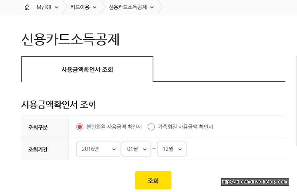Click the 신용카드소득공제 page title
The height and width of the screenshot is (192, 297).
click(x=70, y=39)
